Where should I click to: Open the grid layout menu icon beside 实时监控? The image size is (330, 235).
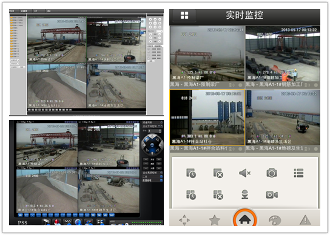click(x=184, y=15)
